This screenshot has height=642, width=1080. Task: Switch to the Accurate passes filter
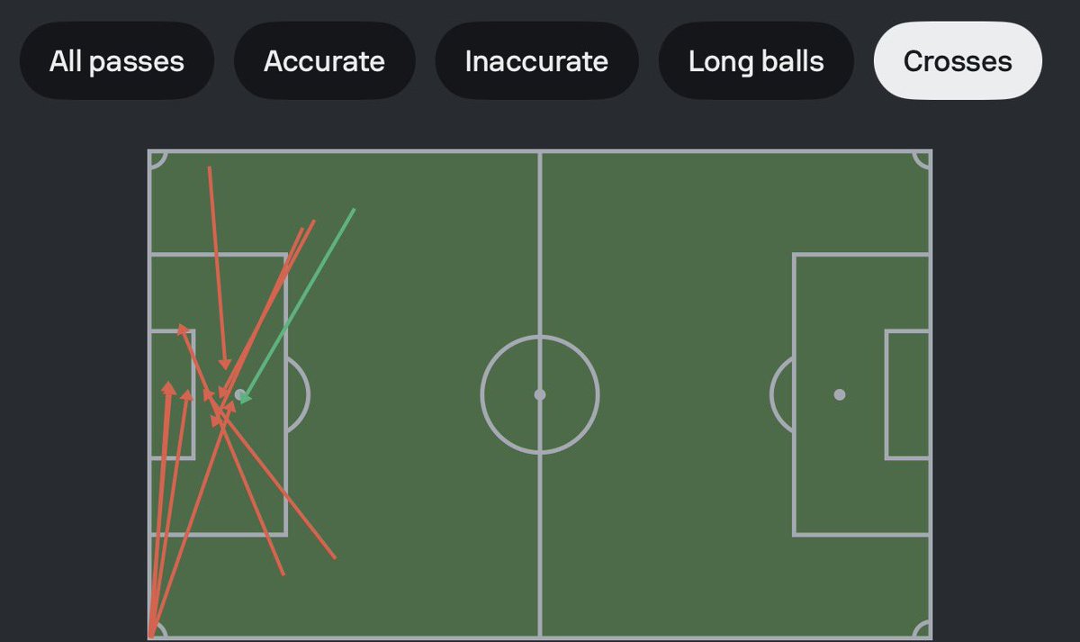[324, 61]
